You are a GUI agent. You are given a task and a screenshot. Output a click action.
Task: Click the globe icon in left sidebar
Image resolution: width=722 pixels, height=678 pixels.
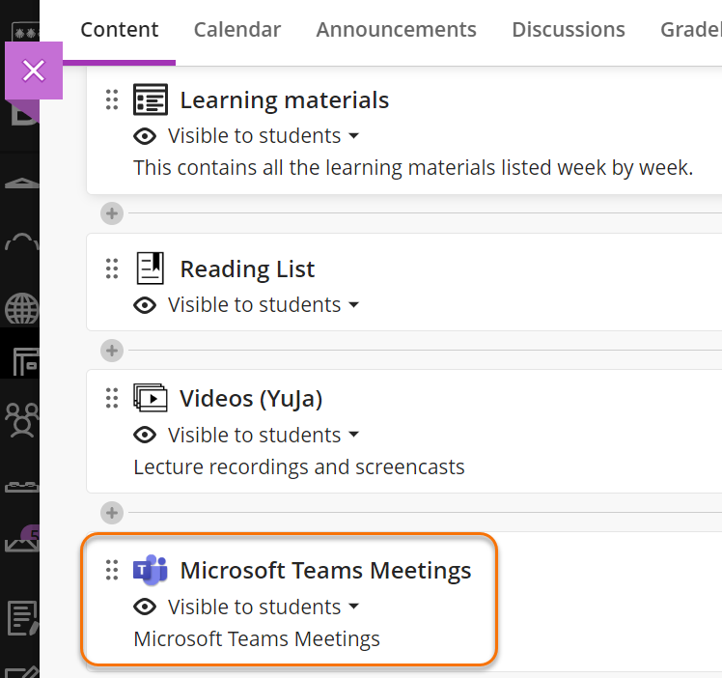pos(20,311)
